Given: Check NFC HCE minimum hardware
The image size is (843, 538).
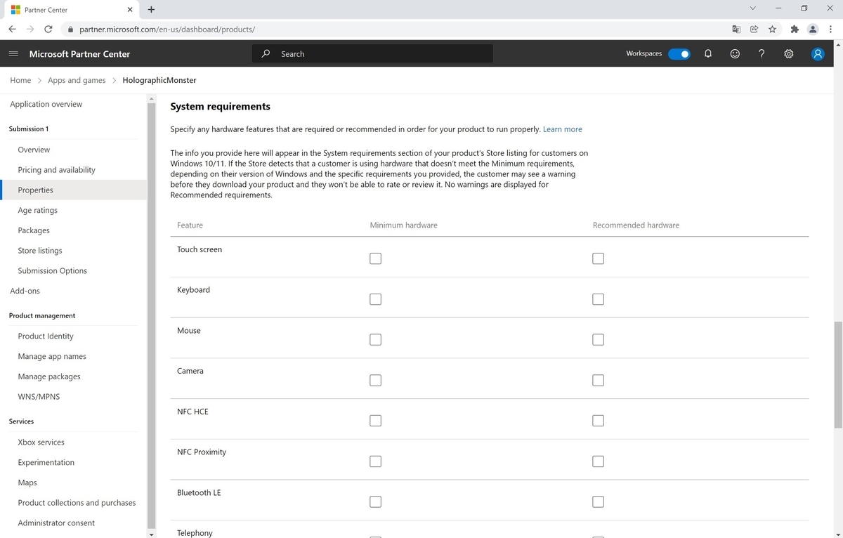Looking at the screenshot, I should click(375, 421).
